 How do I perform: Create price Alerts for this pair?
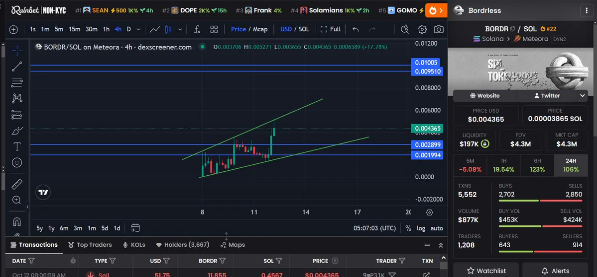[555, 271]
